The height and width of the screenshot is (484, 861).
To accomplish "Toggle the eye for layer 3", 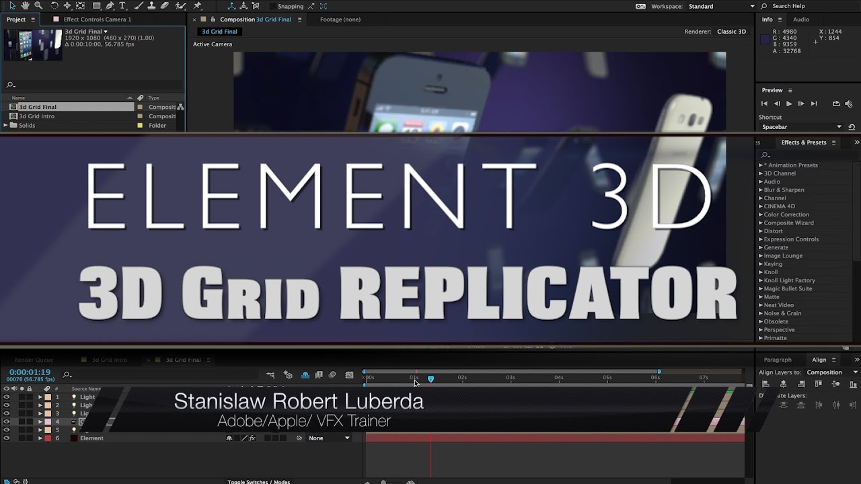I will [x=7, y=413].
